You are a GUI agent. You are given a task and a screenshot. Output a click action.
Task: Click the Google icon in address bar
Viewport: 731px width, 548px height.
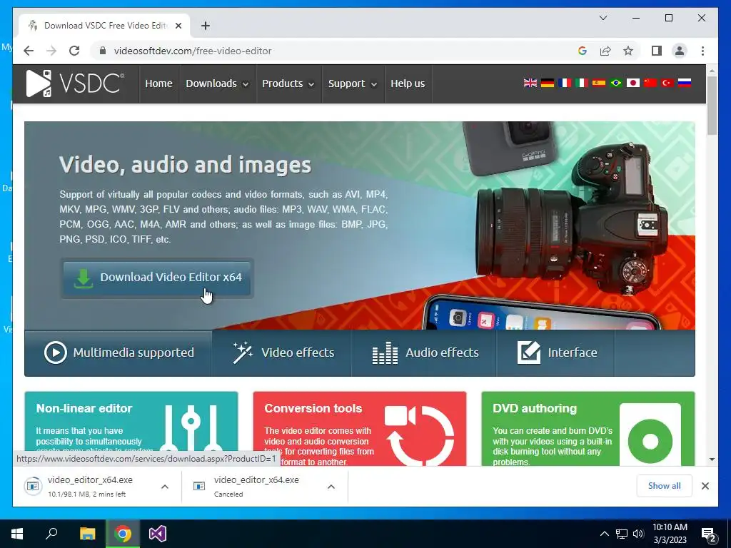[583, 51]
